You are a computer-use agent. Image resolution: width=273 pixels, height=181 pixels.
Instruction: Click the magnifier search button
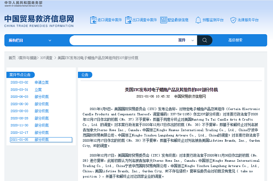[x=205, y=40]
